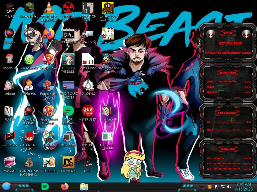Open the natives folder icon
This screenshot has height=192, width=257.
pyautogui.click(x=107, y=111)
